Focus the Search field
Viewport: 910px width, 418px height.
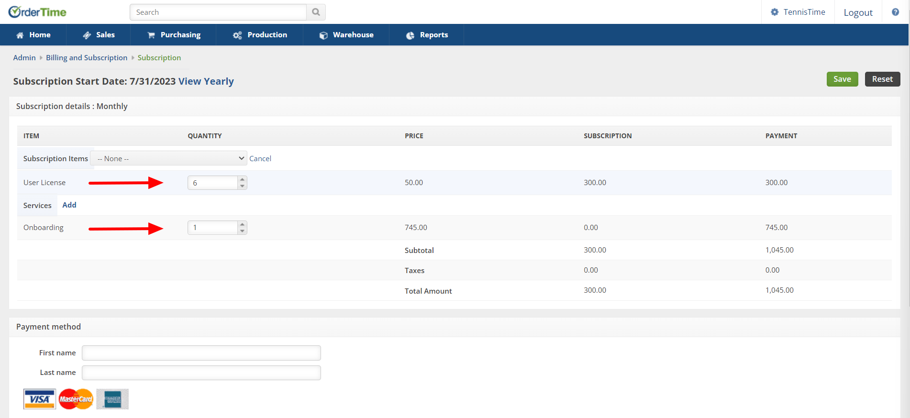[218, 12]
